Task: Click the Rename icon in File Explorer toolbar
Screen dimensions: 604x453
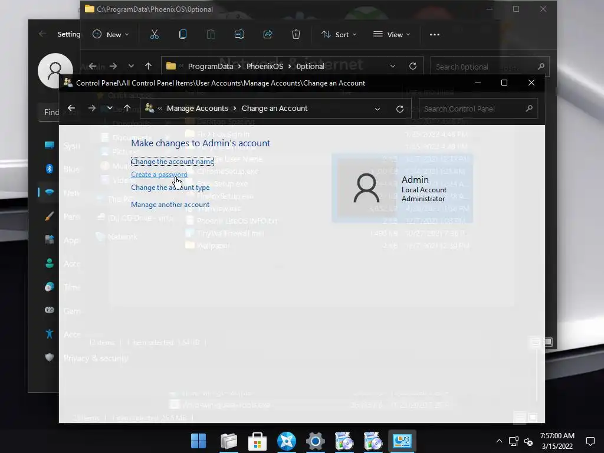Action: pos(239,35)
